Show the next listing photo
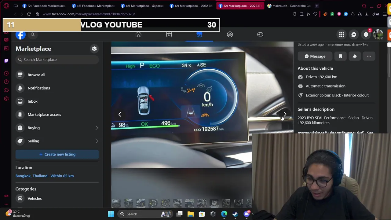391x220 pixels. (x=285, y=114)
